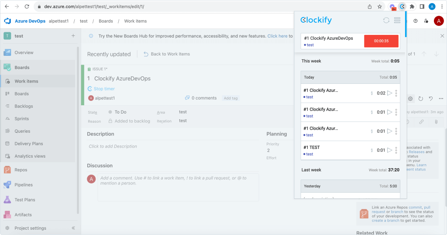
Task: Click the alpettest1 breadcrumb
Action: coord(59,21)
